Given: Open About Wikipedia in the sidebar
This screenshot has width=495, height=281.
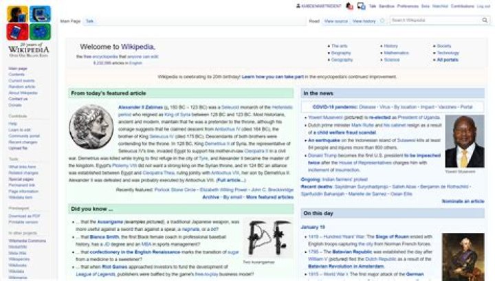Looking at the screenshot, I should pyautogui.click(x=23, y=93).
